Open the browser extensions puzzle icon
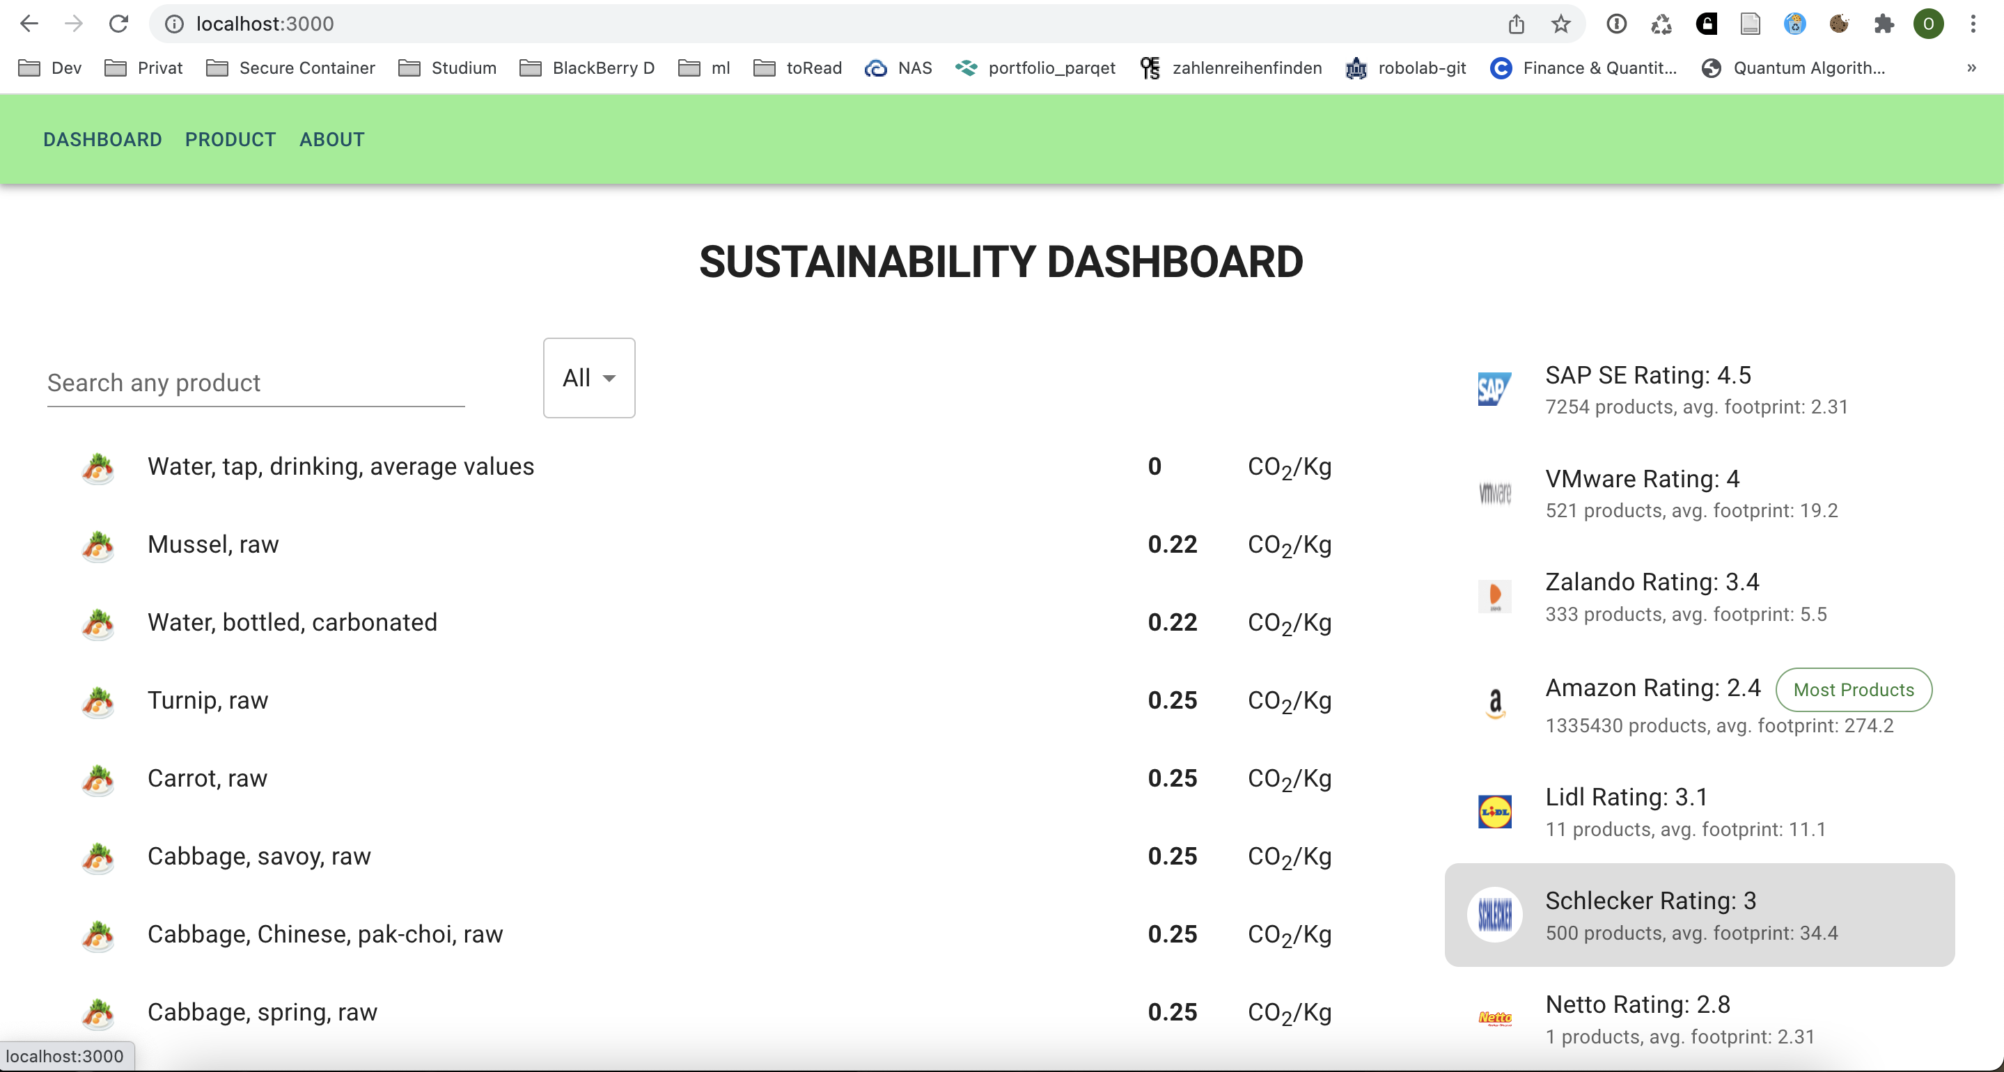The image size is (2004, 1072). (x=1884, y=24)
